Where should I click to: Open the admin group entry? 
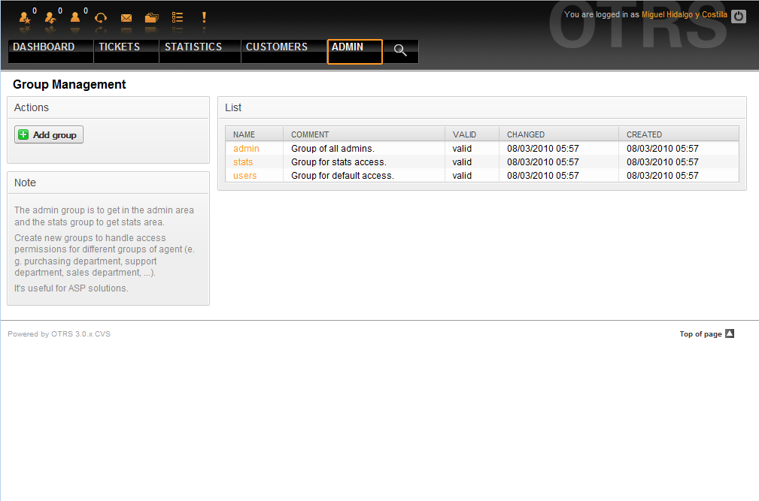tap(246, 149)
